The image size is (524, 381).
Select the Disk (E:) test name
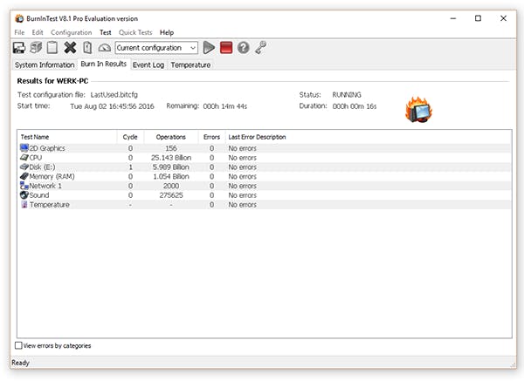point(42,167)
